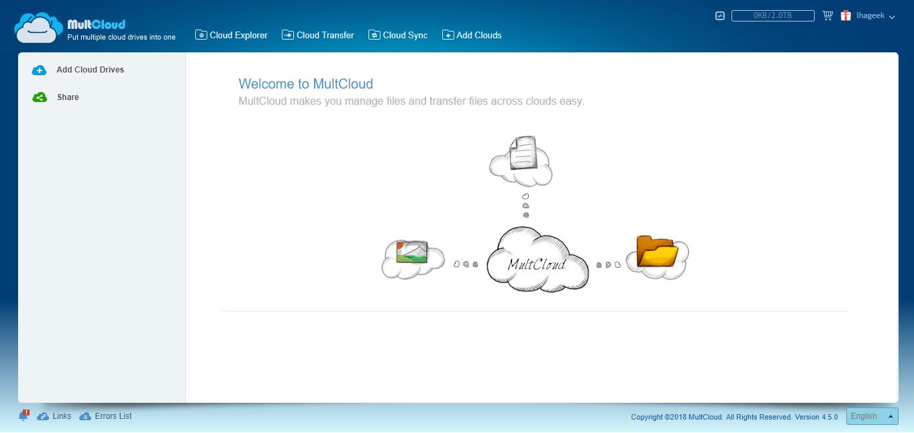Click the Cloud Sync icon
The width and height of the screenshot is (914, 433).
(374, 35)
